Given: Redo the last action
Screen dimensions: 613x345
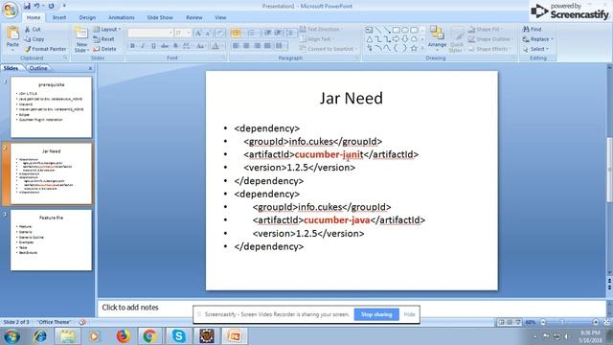Looking at the screenshot, I should (x=51, y=6).
